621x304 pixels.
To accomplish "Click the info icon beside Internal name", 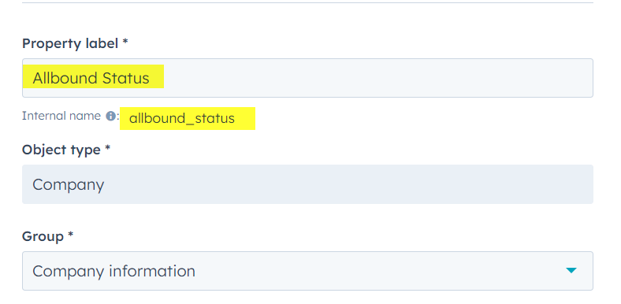I will 110,116.
